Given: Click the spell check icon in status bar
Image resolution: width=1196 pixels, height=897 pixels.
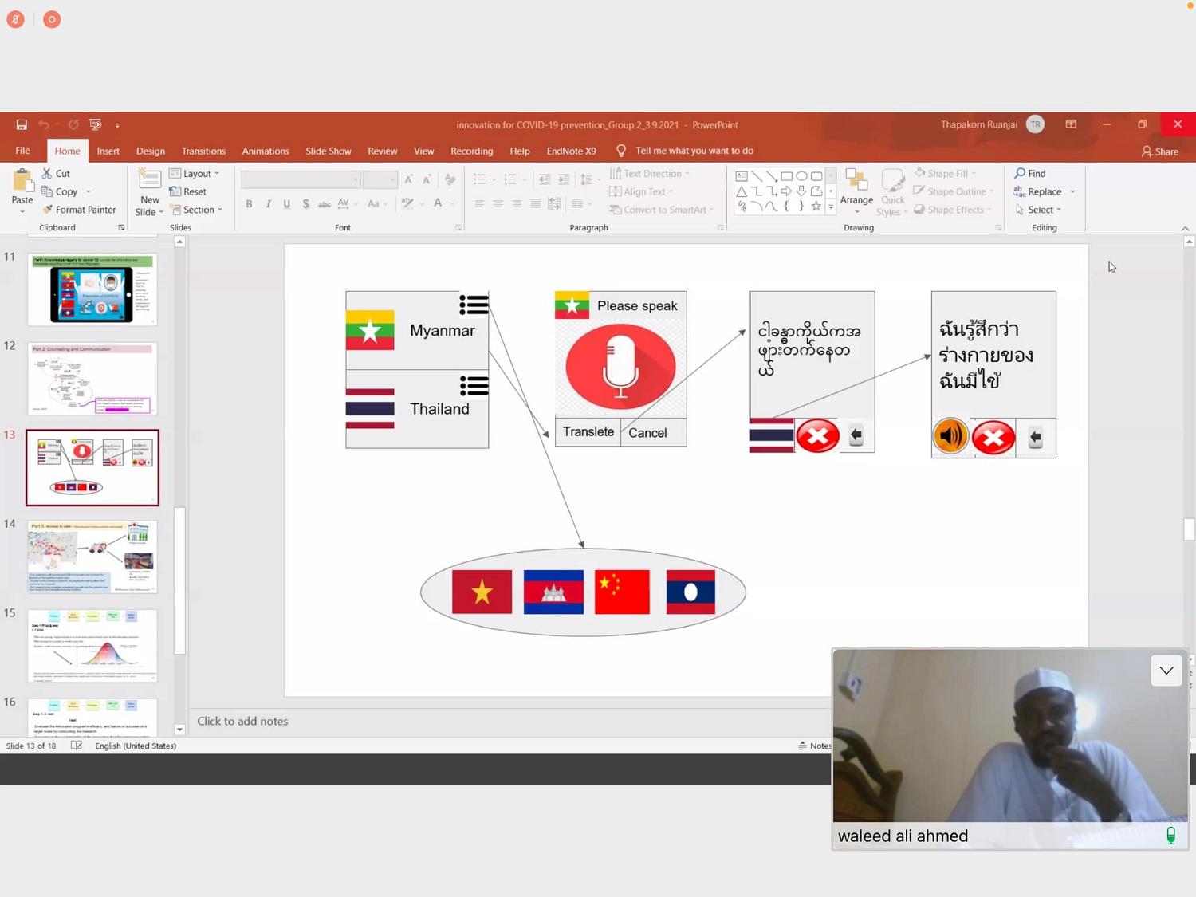Looking at the screenshot, I should [x=77, y=746].
